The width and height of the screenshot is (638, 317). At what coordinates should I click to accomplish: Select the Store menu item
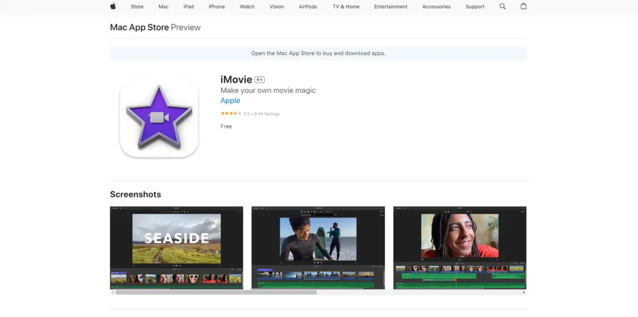(137, 7)
